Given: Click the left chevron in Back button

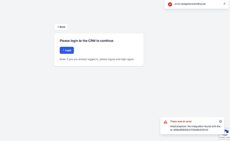Looking at the screenshot, I should (58, 27).
